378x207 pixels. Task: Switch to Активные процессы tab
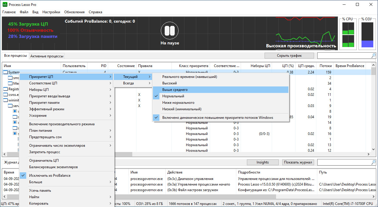click(x=47, y=56)
